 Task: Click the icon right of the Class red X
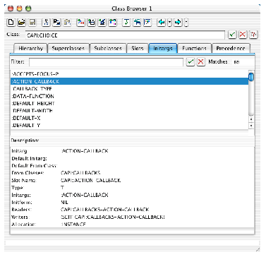253,35
